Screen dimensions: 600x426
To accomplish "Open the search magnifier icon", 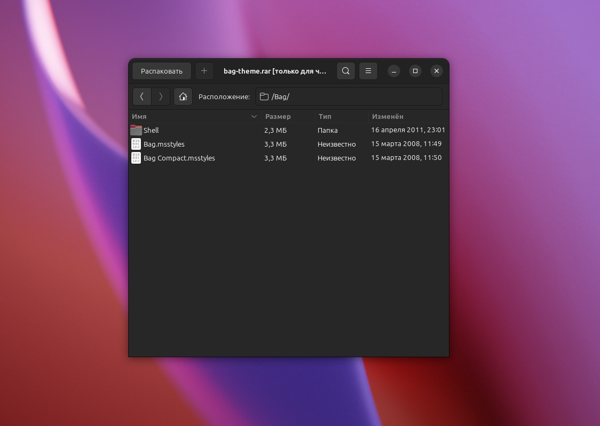I will point(346,71).
